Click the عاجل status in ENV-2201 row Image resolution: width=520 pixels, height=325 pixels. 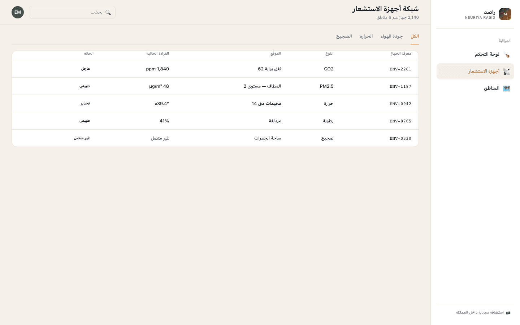[x=86, y=69]
